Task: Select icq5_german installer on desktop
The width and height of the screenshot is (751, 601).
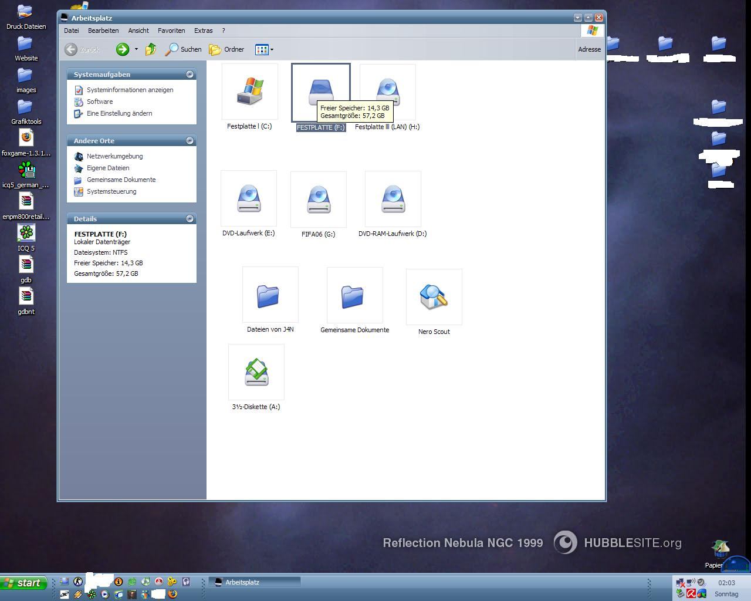Action: [x=26, y=175]
